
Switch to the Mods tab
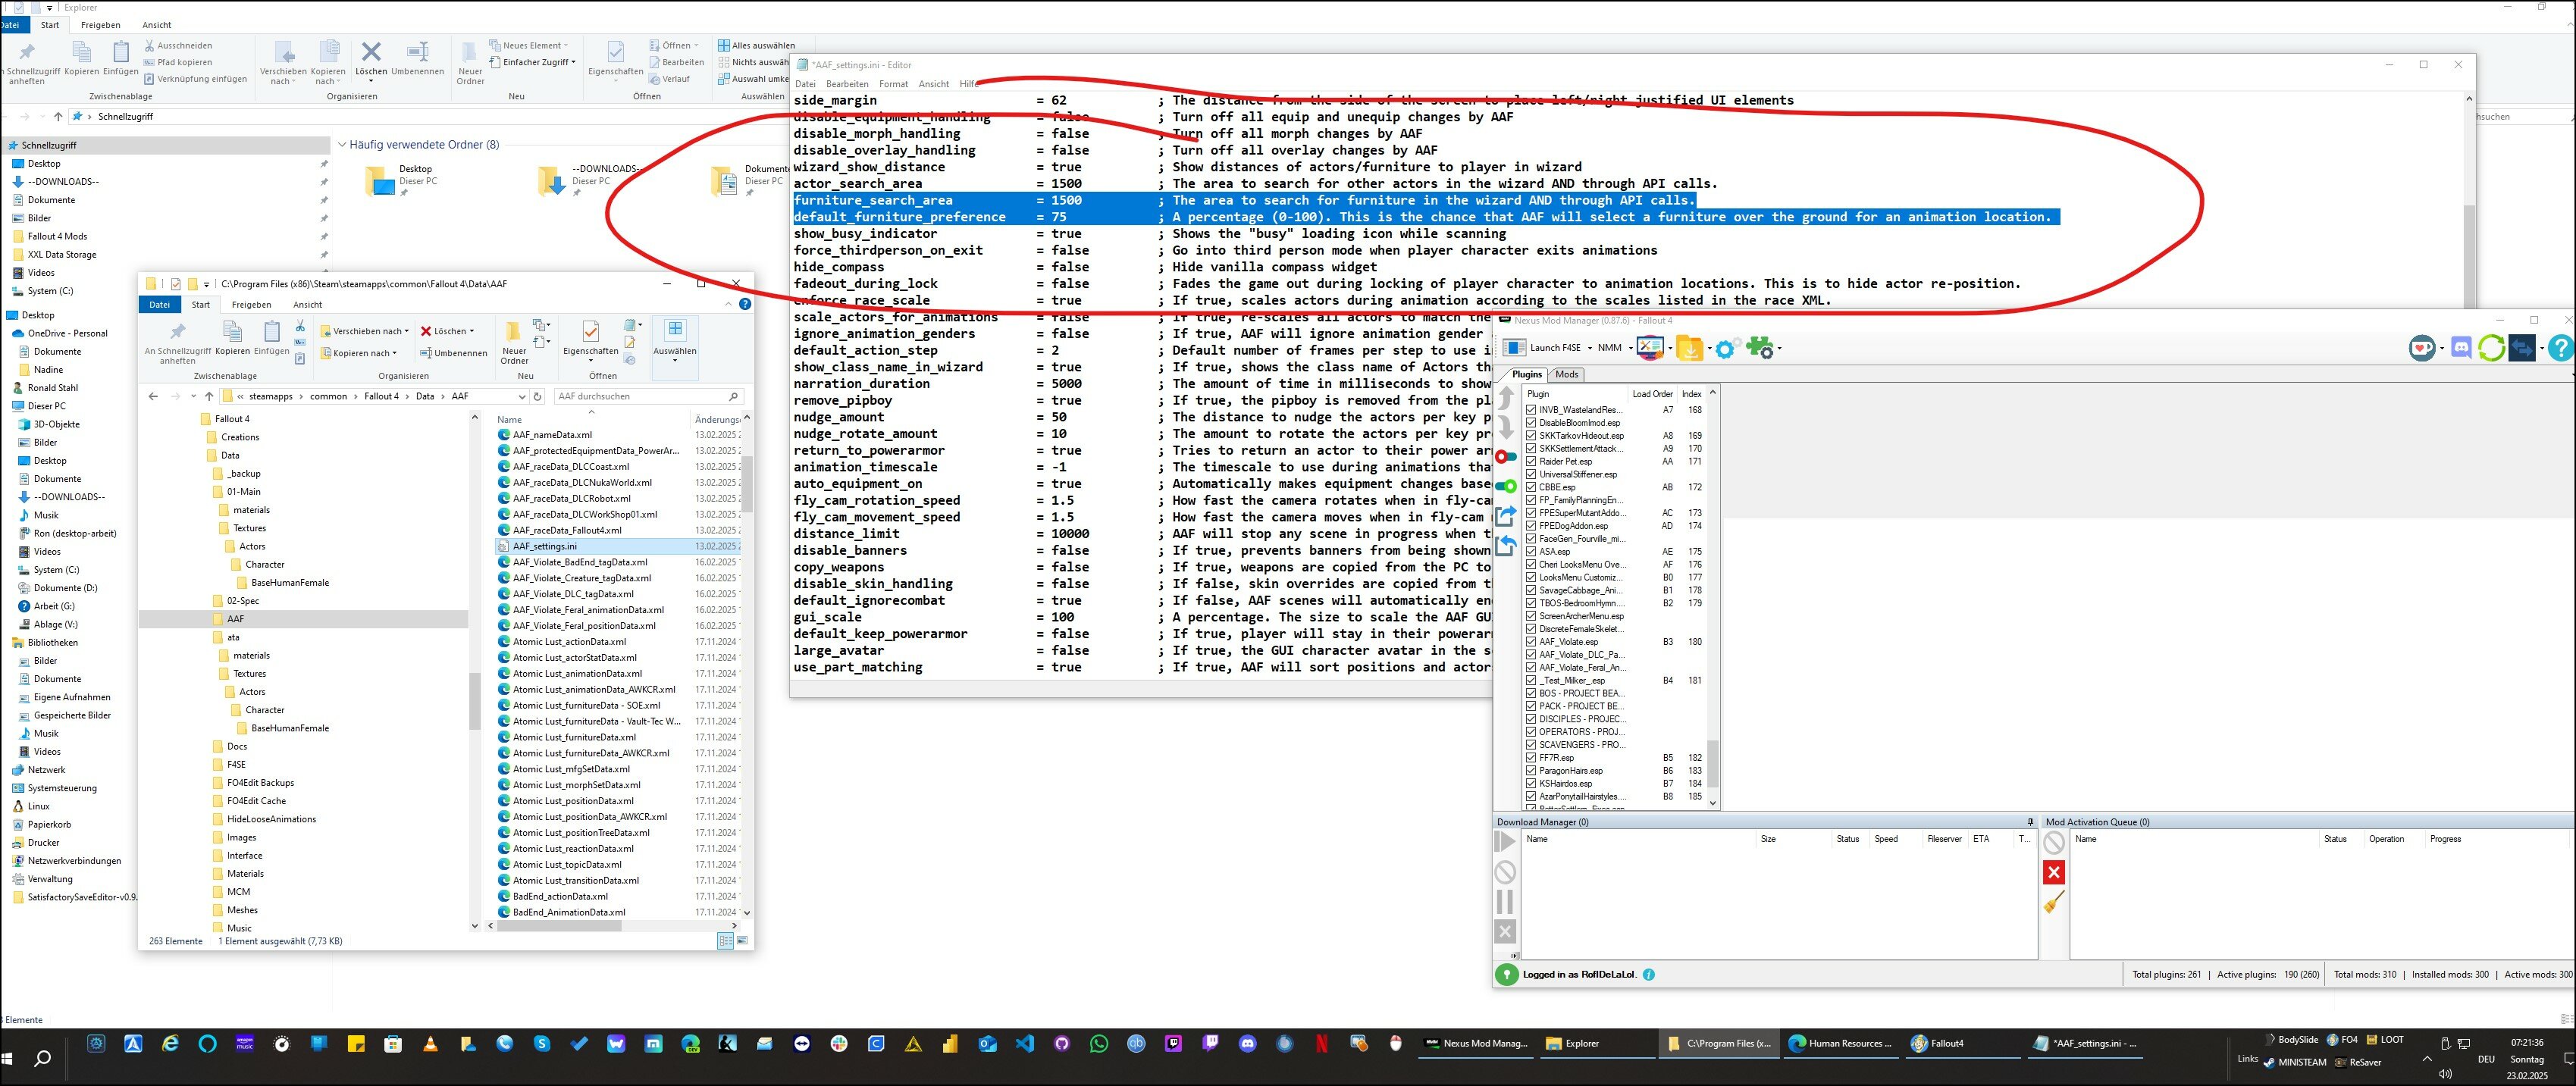(1566, 374)
